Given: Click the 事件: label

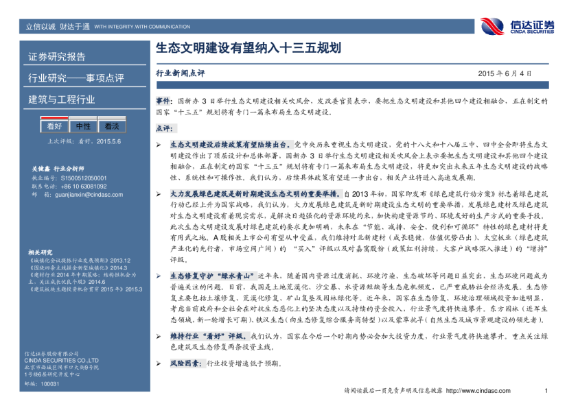Looking at the screenshot, I should point(163,101).
